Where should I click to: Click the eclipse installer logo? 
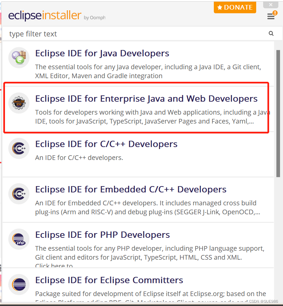pos(43,15)
